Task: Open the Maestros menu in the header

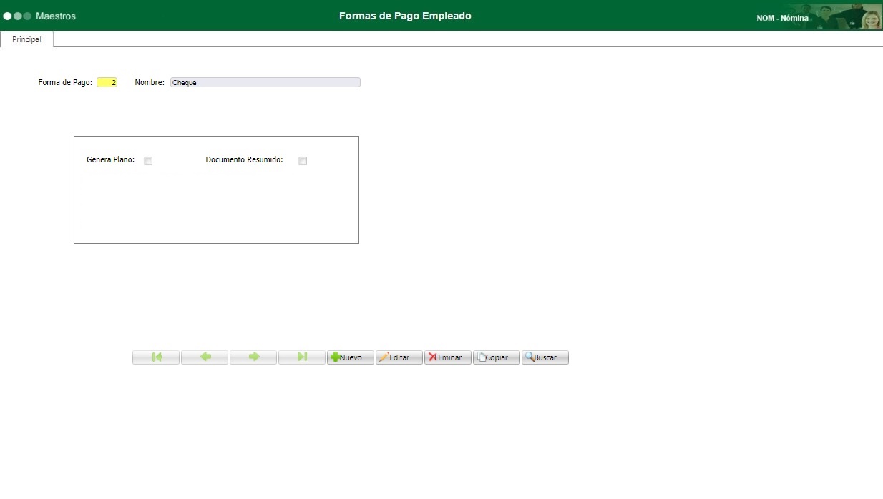Action: pyautogui.click(x=56, y=16)
